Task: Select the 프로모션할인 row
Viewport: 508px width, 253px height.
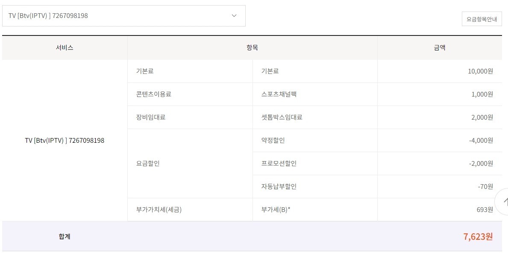Action: [279, 163]
